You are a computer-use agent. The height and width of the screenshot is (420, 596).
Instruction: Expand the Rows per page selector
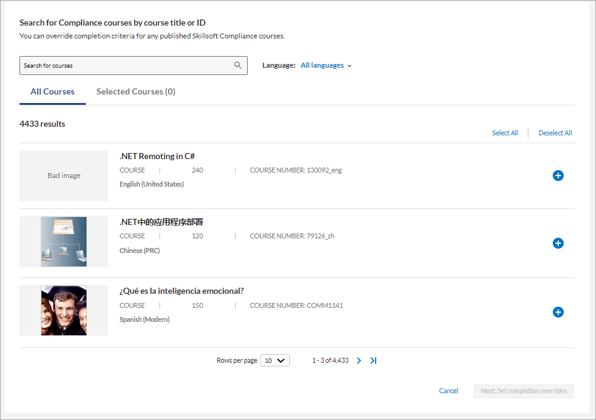(x=275, y=361)
